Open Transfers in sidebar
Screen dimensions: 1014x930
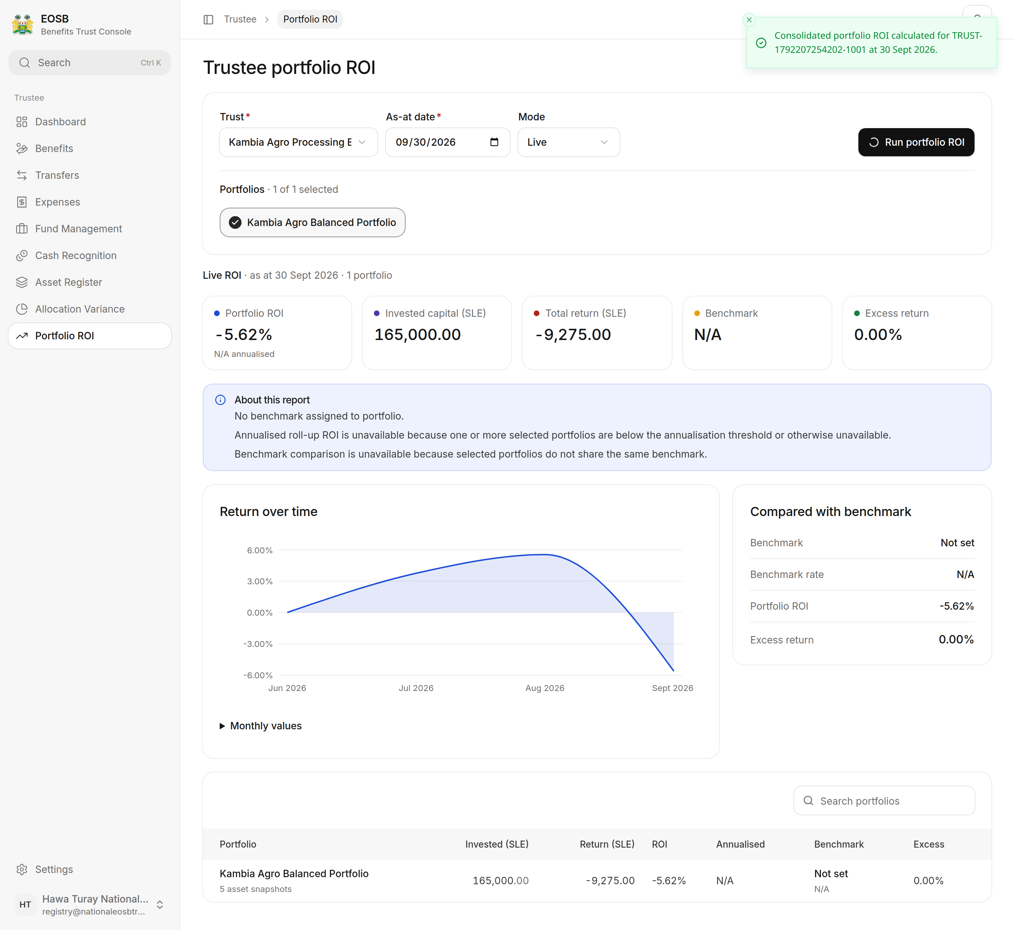click(89, 175)
